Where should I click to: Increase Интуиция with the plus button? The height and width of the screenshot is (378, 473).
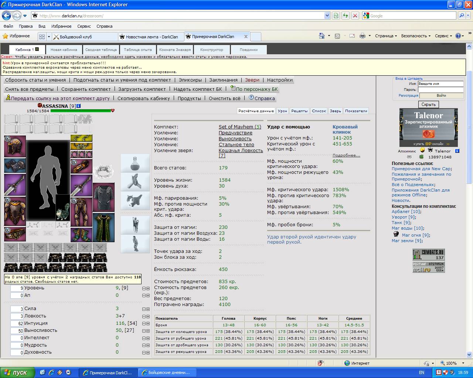coord(148,324)
